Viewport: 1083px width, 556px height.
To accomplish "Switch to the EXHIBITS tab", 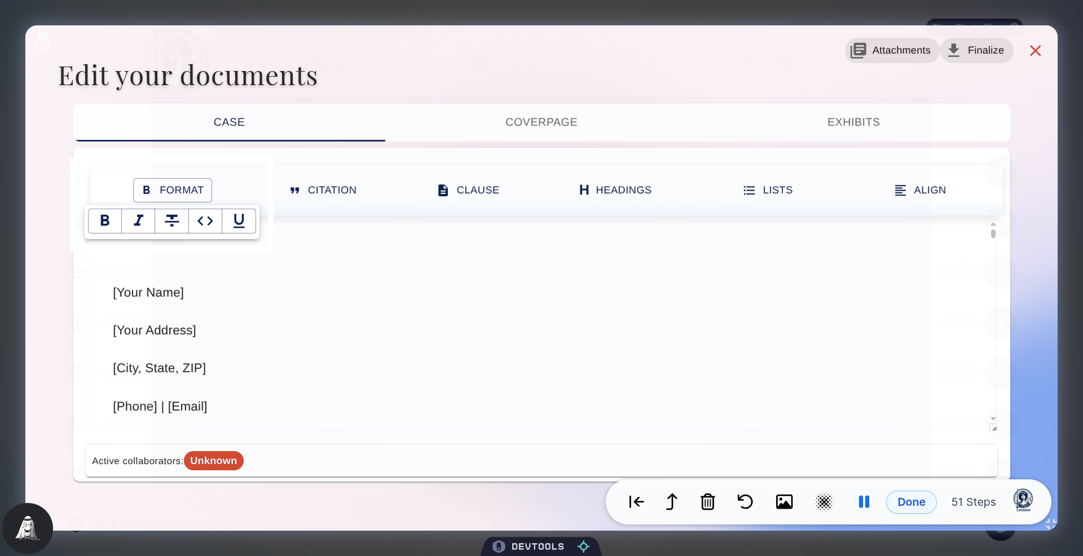I will coord(853,122).
